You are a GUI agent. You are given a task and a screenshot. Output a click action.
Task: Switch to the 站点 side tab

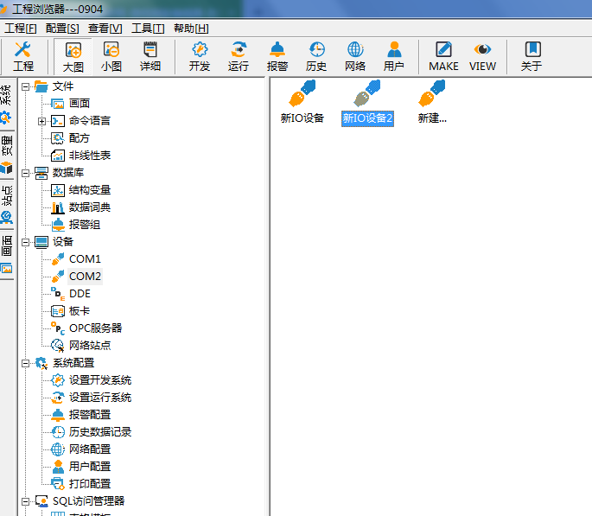6,205
